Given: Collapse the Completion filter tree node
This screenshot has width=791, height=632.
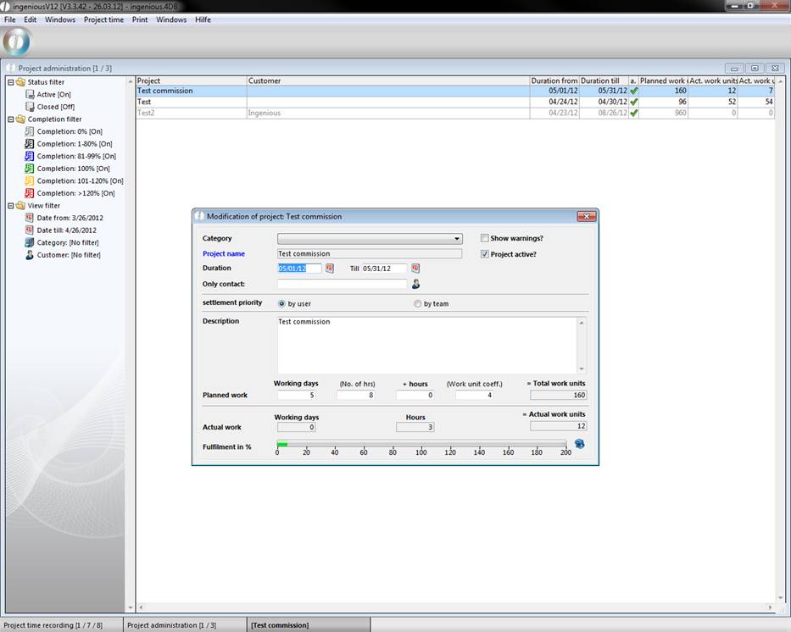Looking at the screenshot, I should [10, 119].
